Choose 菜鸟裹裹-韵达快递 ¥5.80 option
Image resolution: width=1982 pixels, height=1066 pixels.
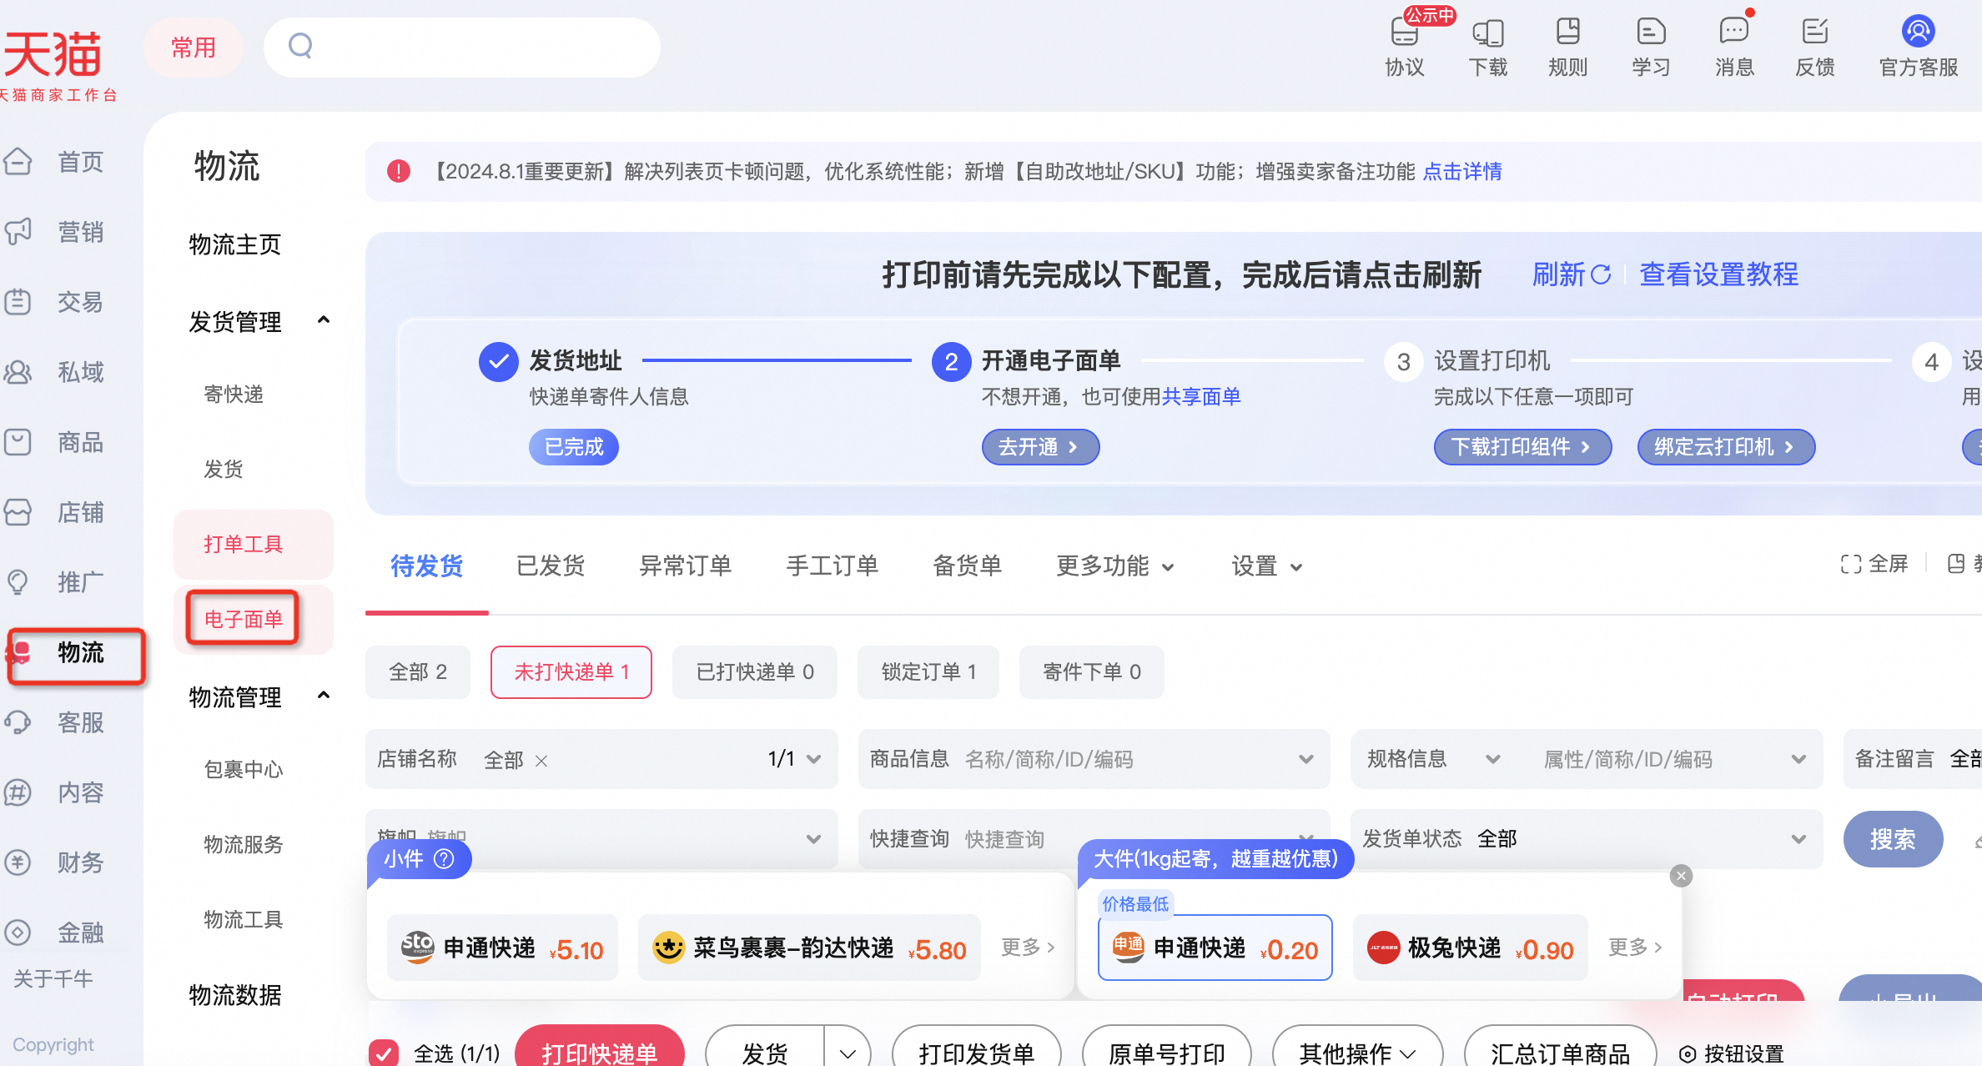(809, 948)
